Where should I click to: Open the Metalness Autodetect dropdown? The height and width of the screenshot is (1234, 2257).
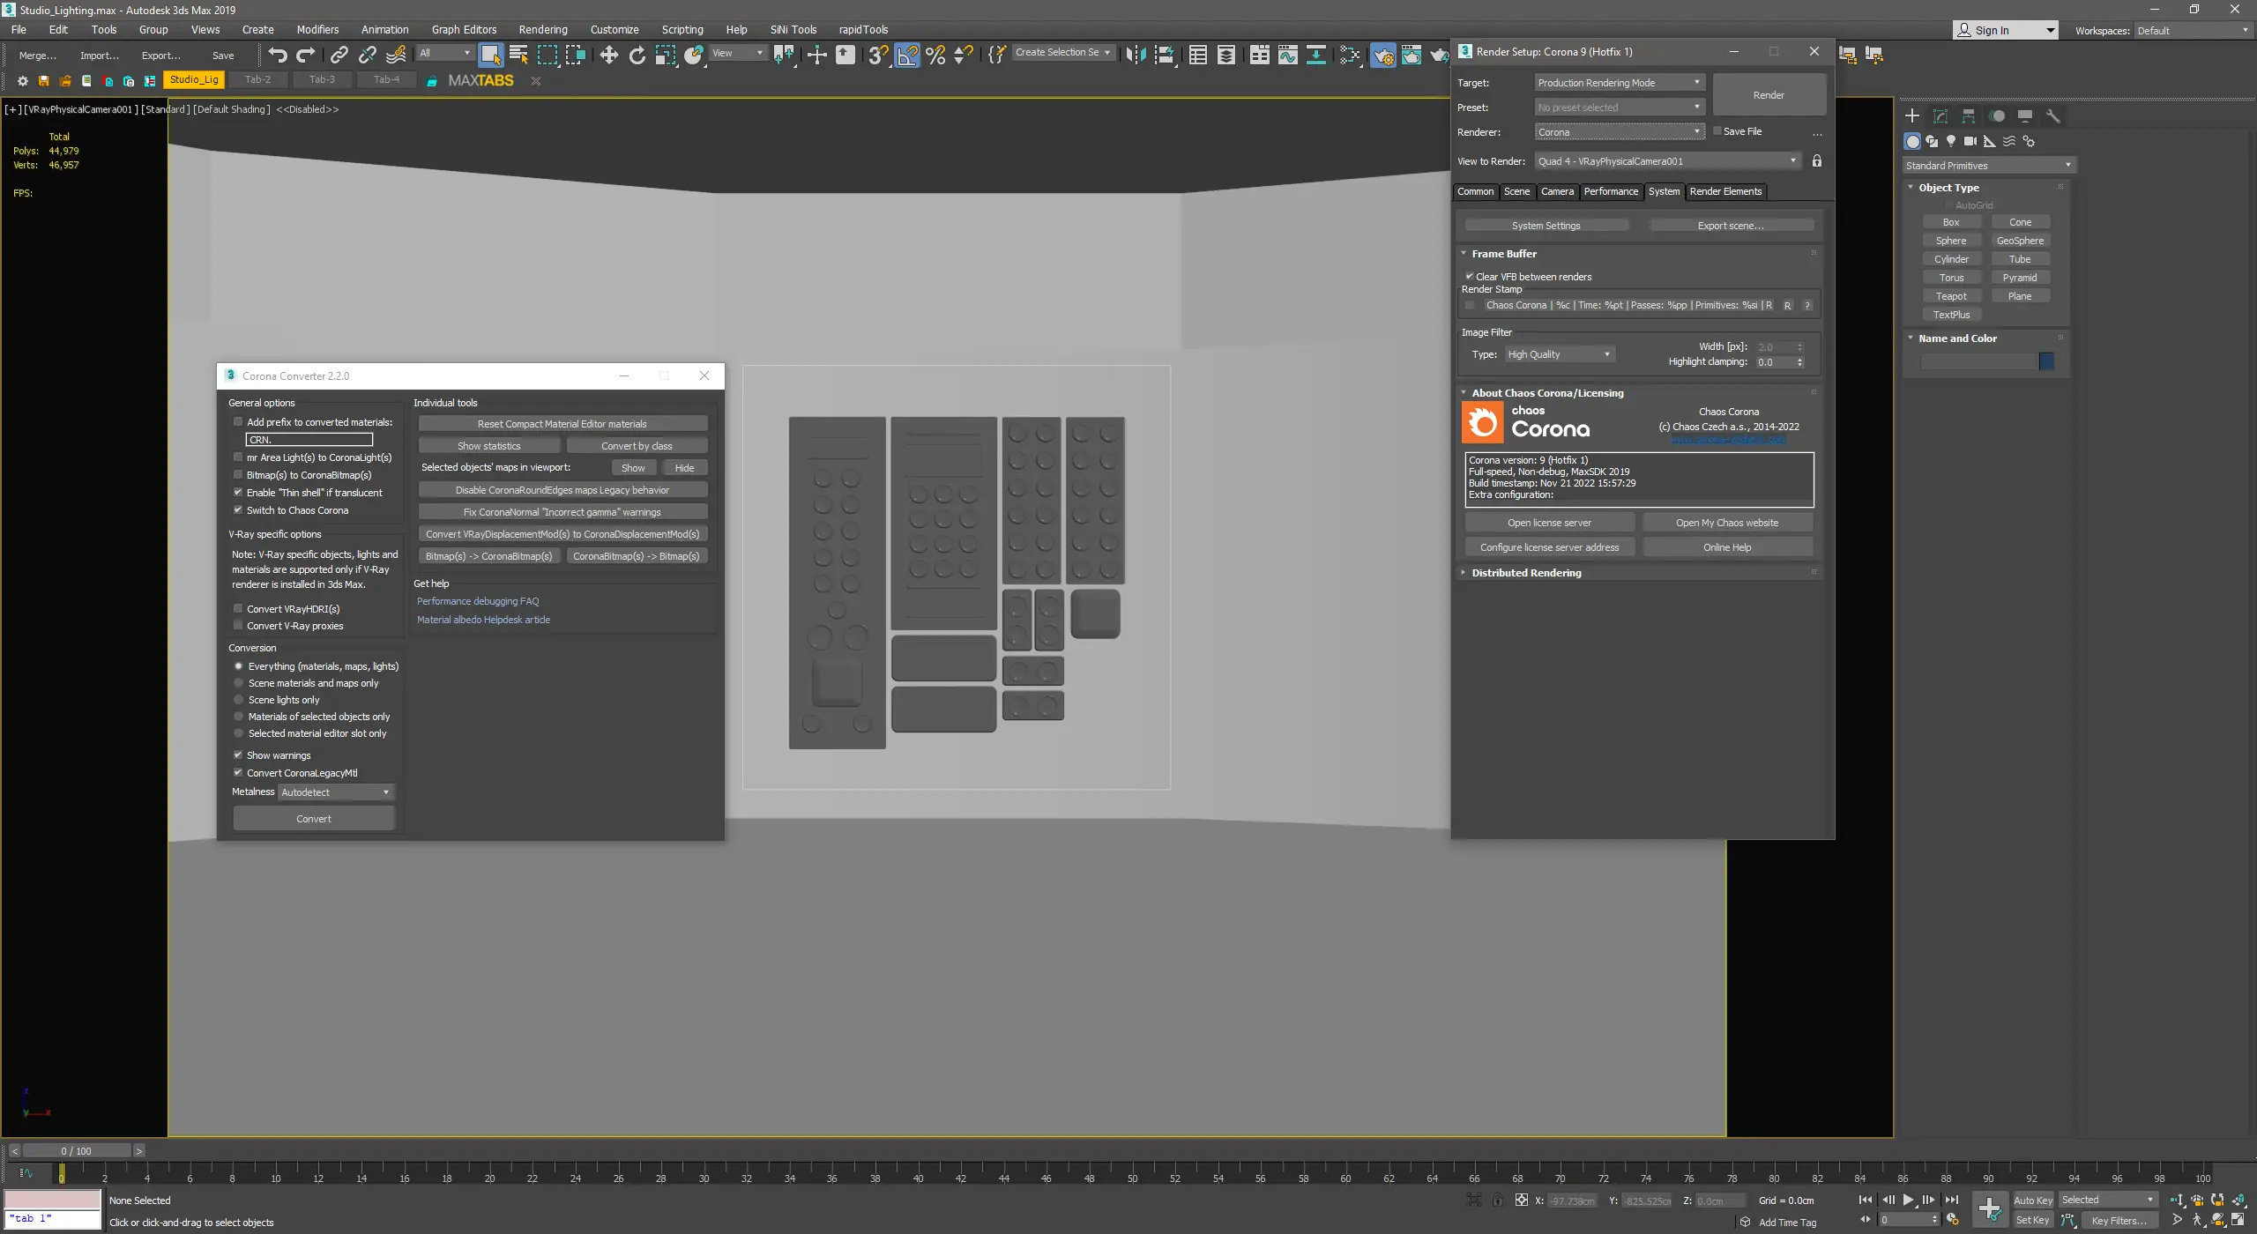pyautogui.click(x=336, y=792)
